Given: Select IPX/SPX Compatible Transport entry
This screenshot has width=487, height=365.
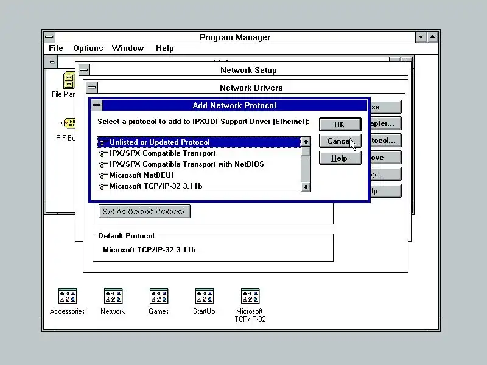Looking at the screenshot, I should tap(199, 153).
